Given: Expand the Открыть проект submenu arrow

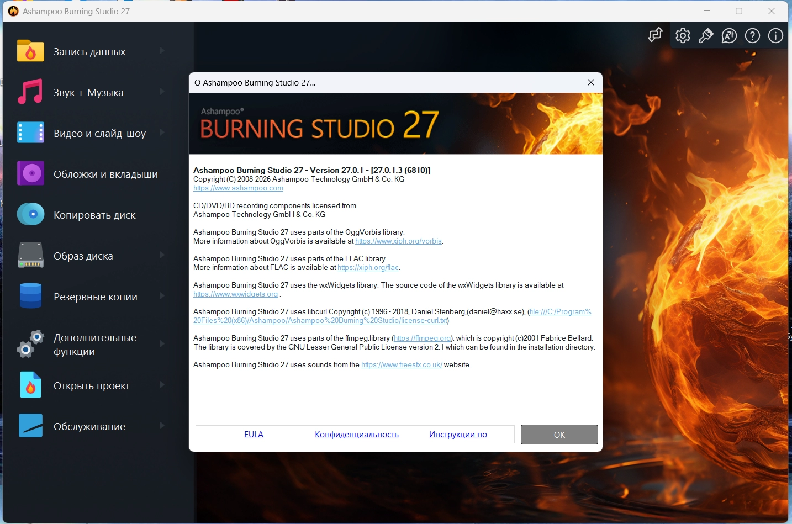Looking at the screenshot, I should coord(162,385).
